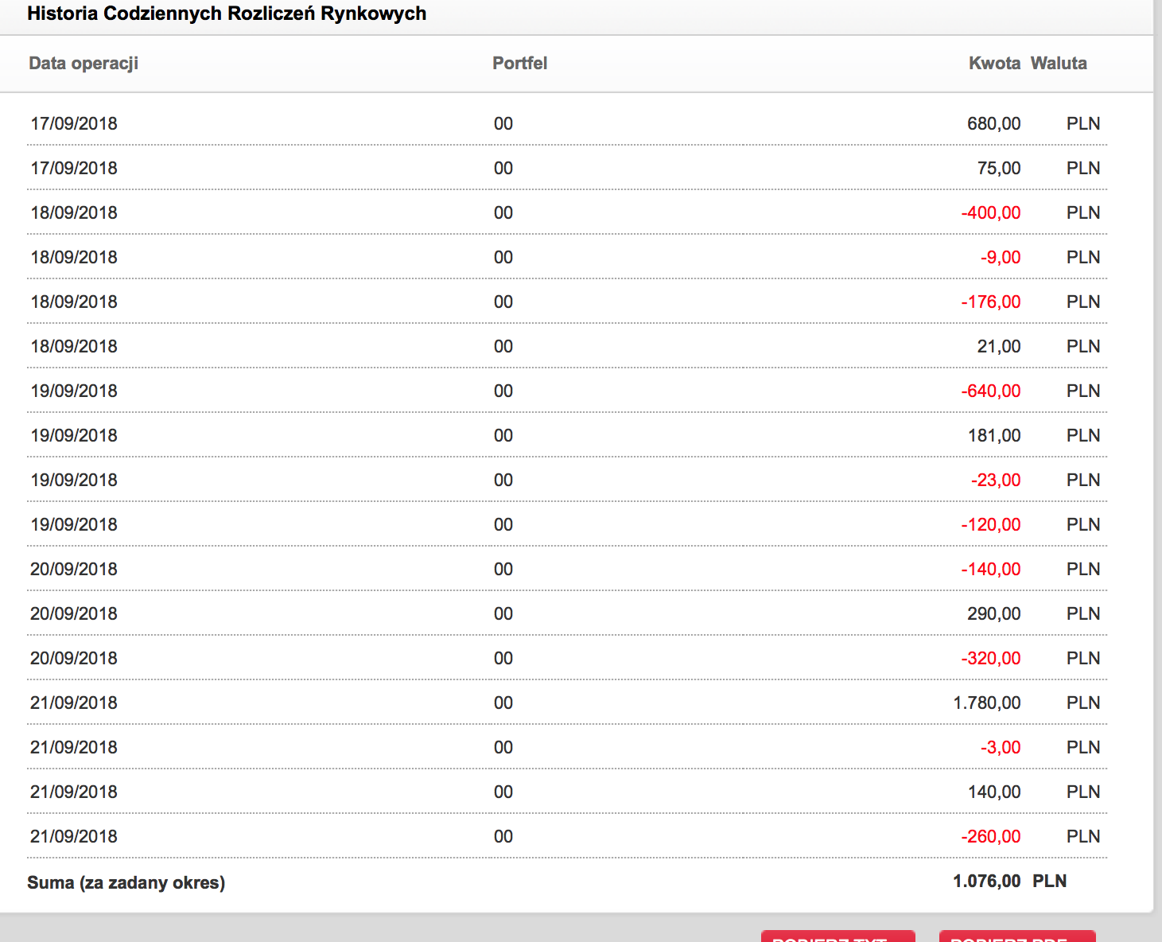Click the red -260,00 amount
1162x942 pixels.
tap(990, 837)
